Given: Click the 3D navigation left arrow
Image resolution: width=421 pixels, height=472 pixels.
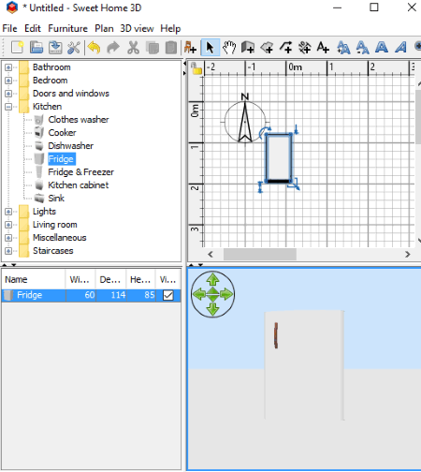Looking at the screenshot, I should (x=199, y=294).
